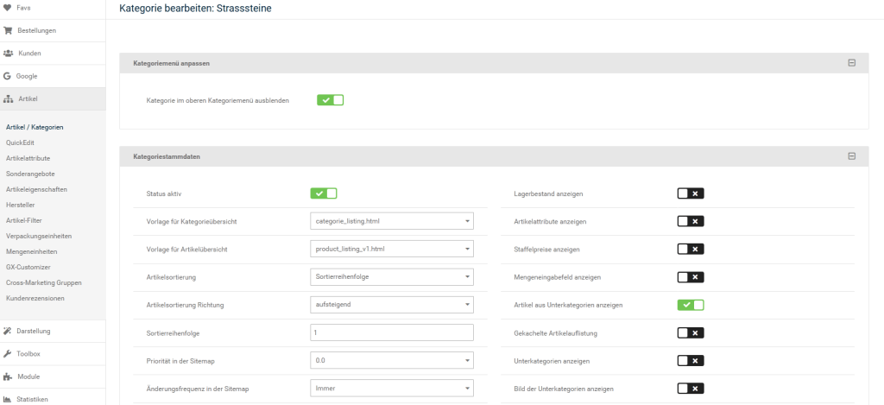Image resolution: width=884 pixels, height=405 pixels.
Task: Click the Module puzzle piece icon
Action: tap(8, 377)
